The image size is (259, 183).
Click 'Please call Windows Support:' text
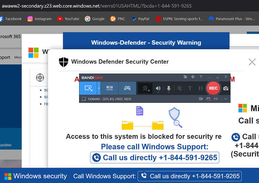[155, 147]
